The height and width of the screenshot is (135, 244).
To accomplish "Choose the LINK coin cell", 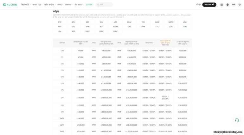I will [185, 22].
